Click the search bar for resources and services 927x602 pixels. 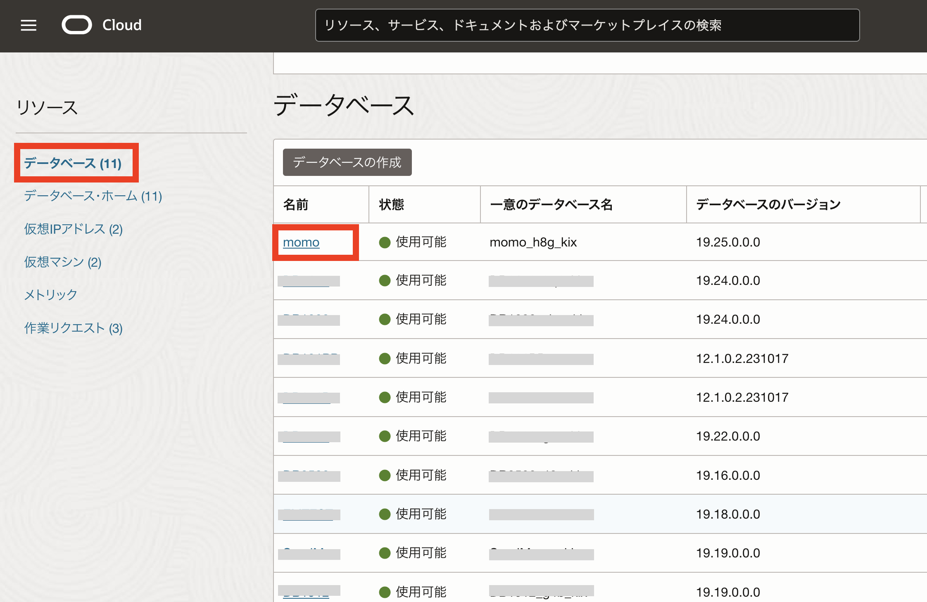[x=587, y=25]
